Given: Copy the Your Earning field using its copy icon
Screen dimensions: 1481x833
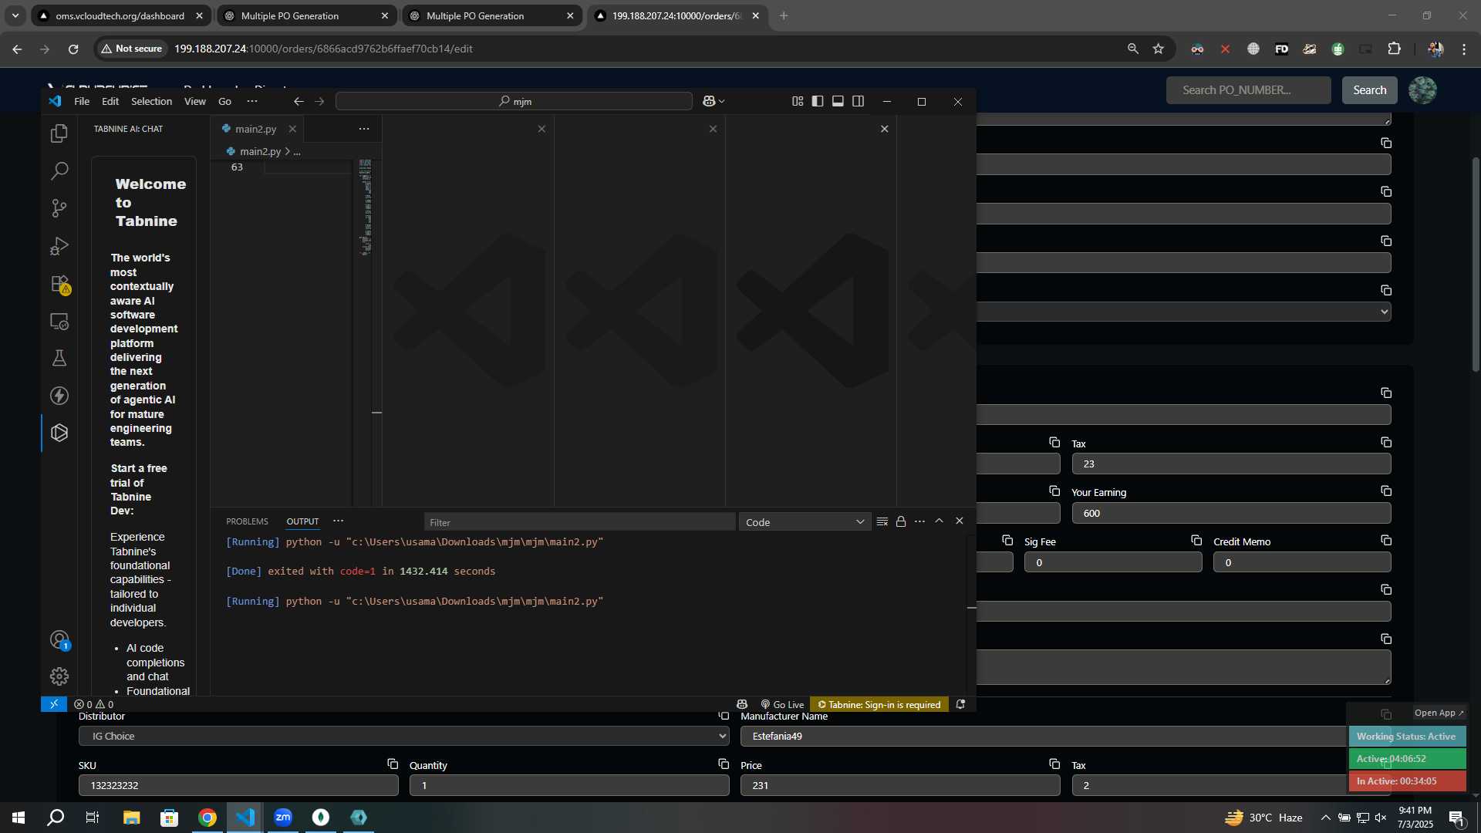Looking at the screenshot, I should 1386,491.
